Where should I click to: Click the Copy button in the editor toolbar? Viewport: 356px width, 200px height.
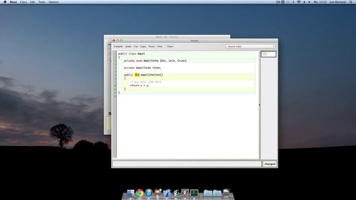pos(143,47)
